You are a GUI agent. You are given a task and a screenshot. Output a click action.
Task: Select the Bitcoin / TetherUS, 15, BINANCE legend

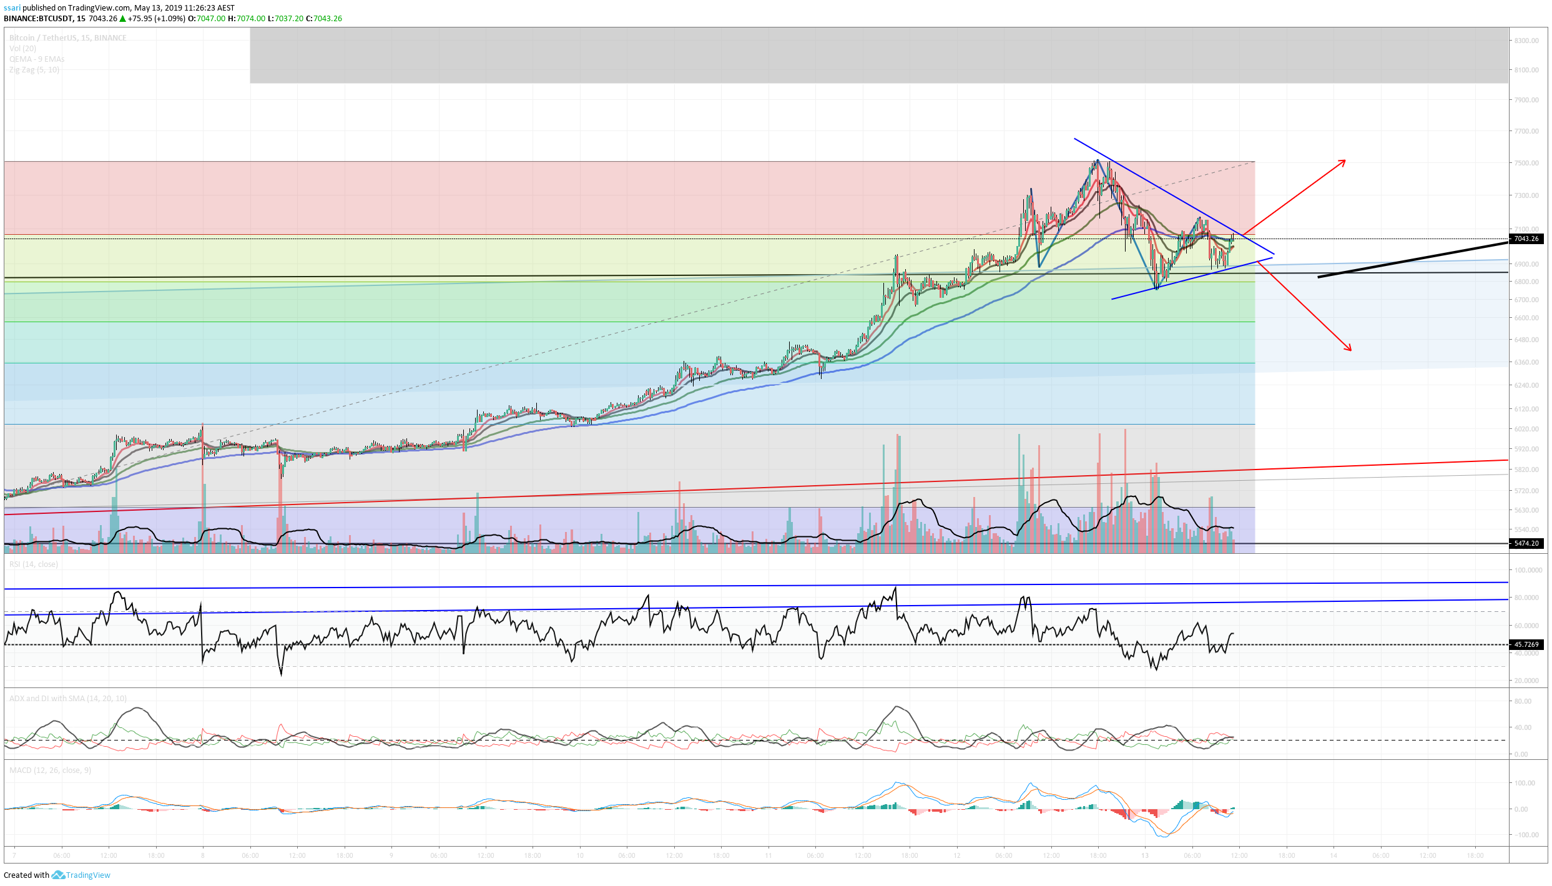coord(68,38)
